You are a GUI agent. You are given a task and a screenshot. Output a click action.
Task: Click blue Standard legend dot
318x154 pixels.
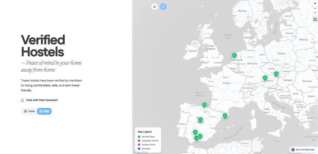[x=139, y=149]
